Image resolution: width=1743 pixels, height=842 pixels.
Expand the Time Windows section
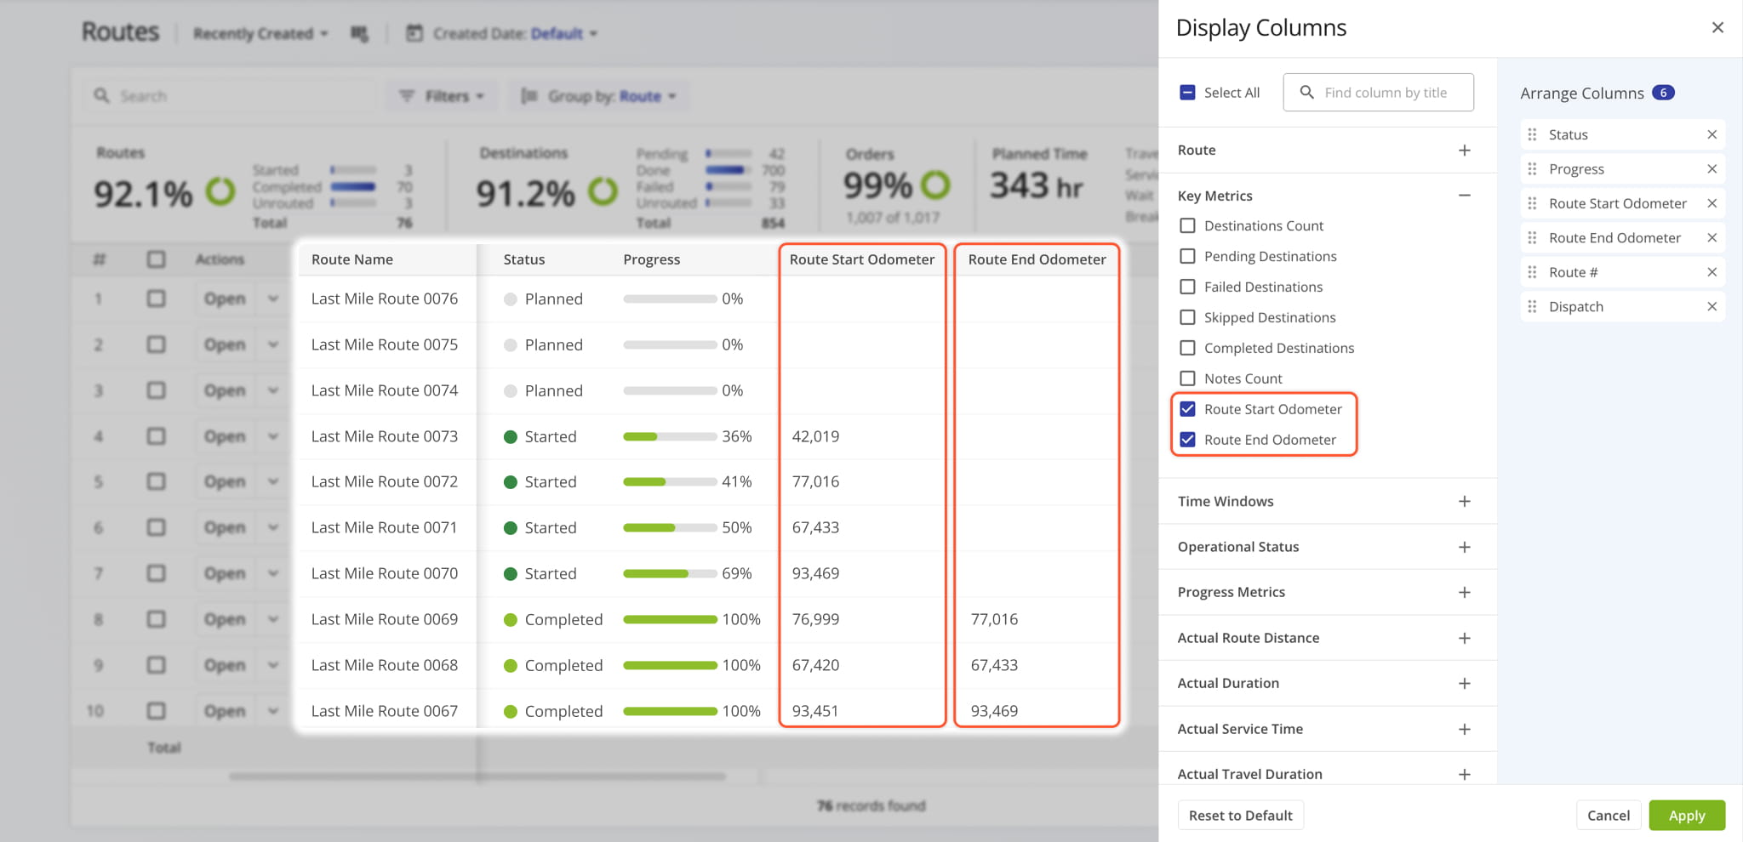pyautogui.click(x=1464, y=501)
